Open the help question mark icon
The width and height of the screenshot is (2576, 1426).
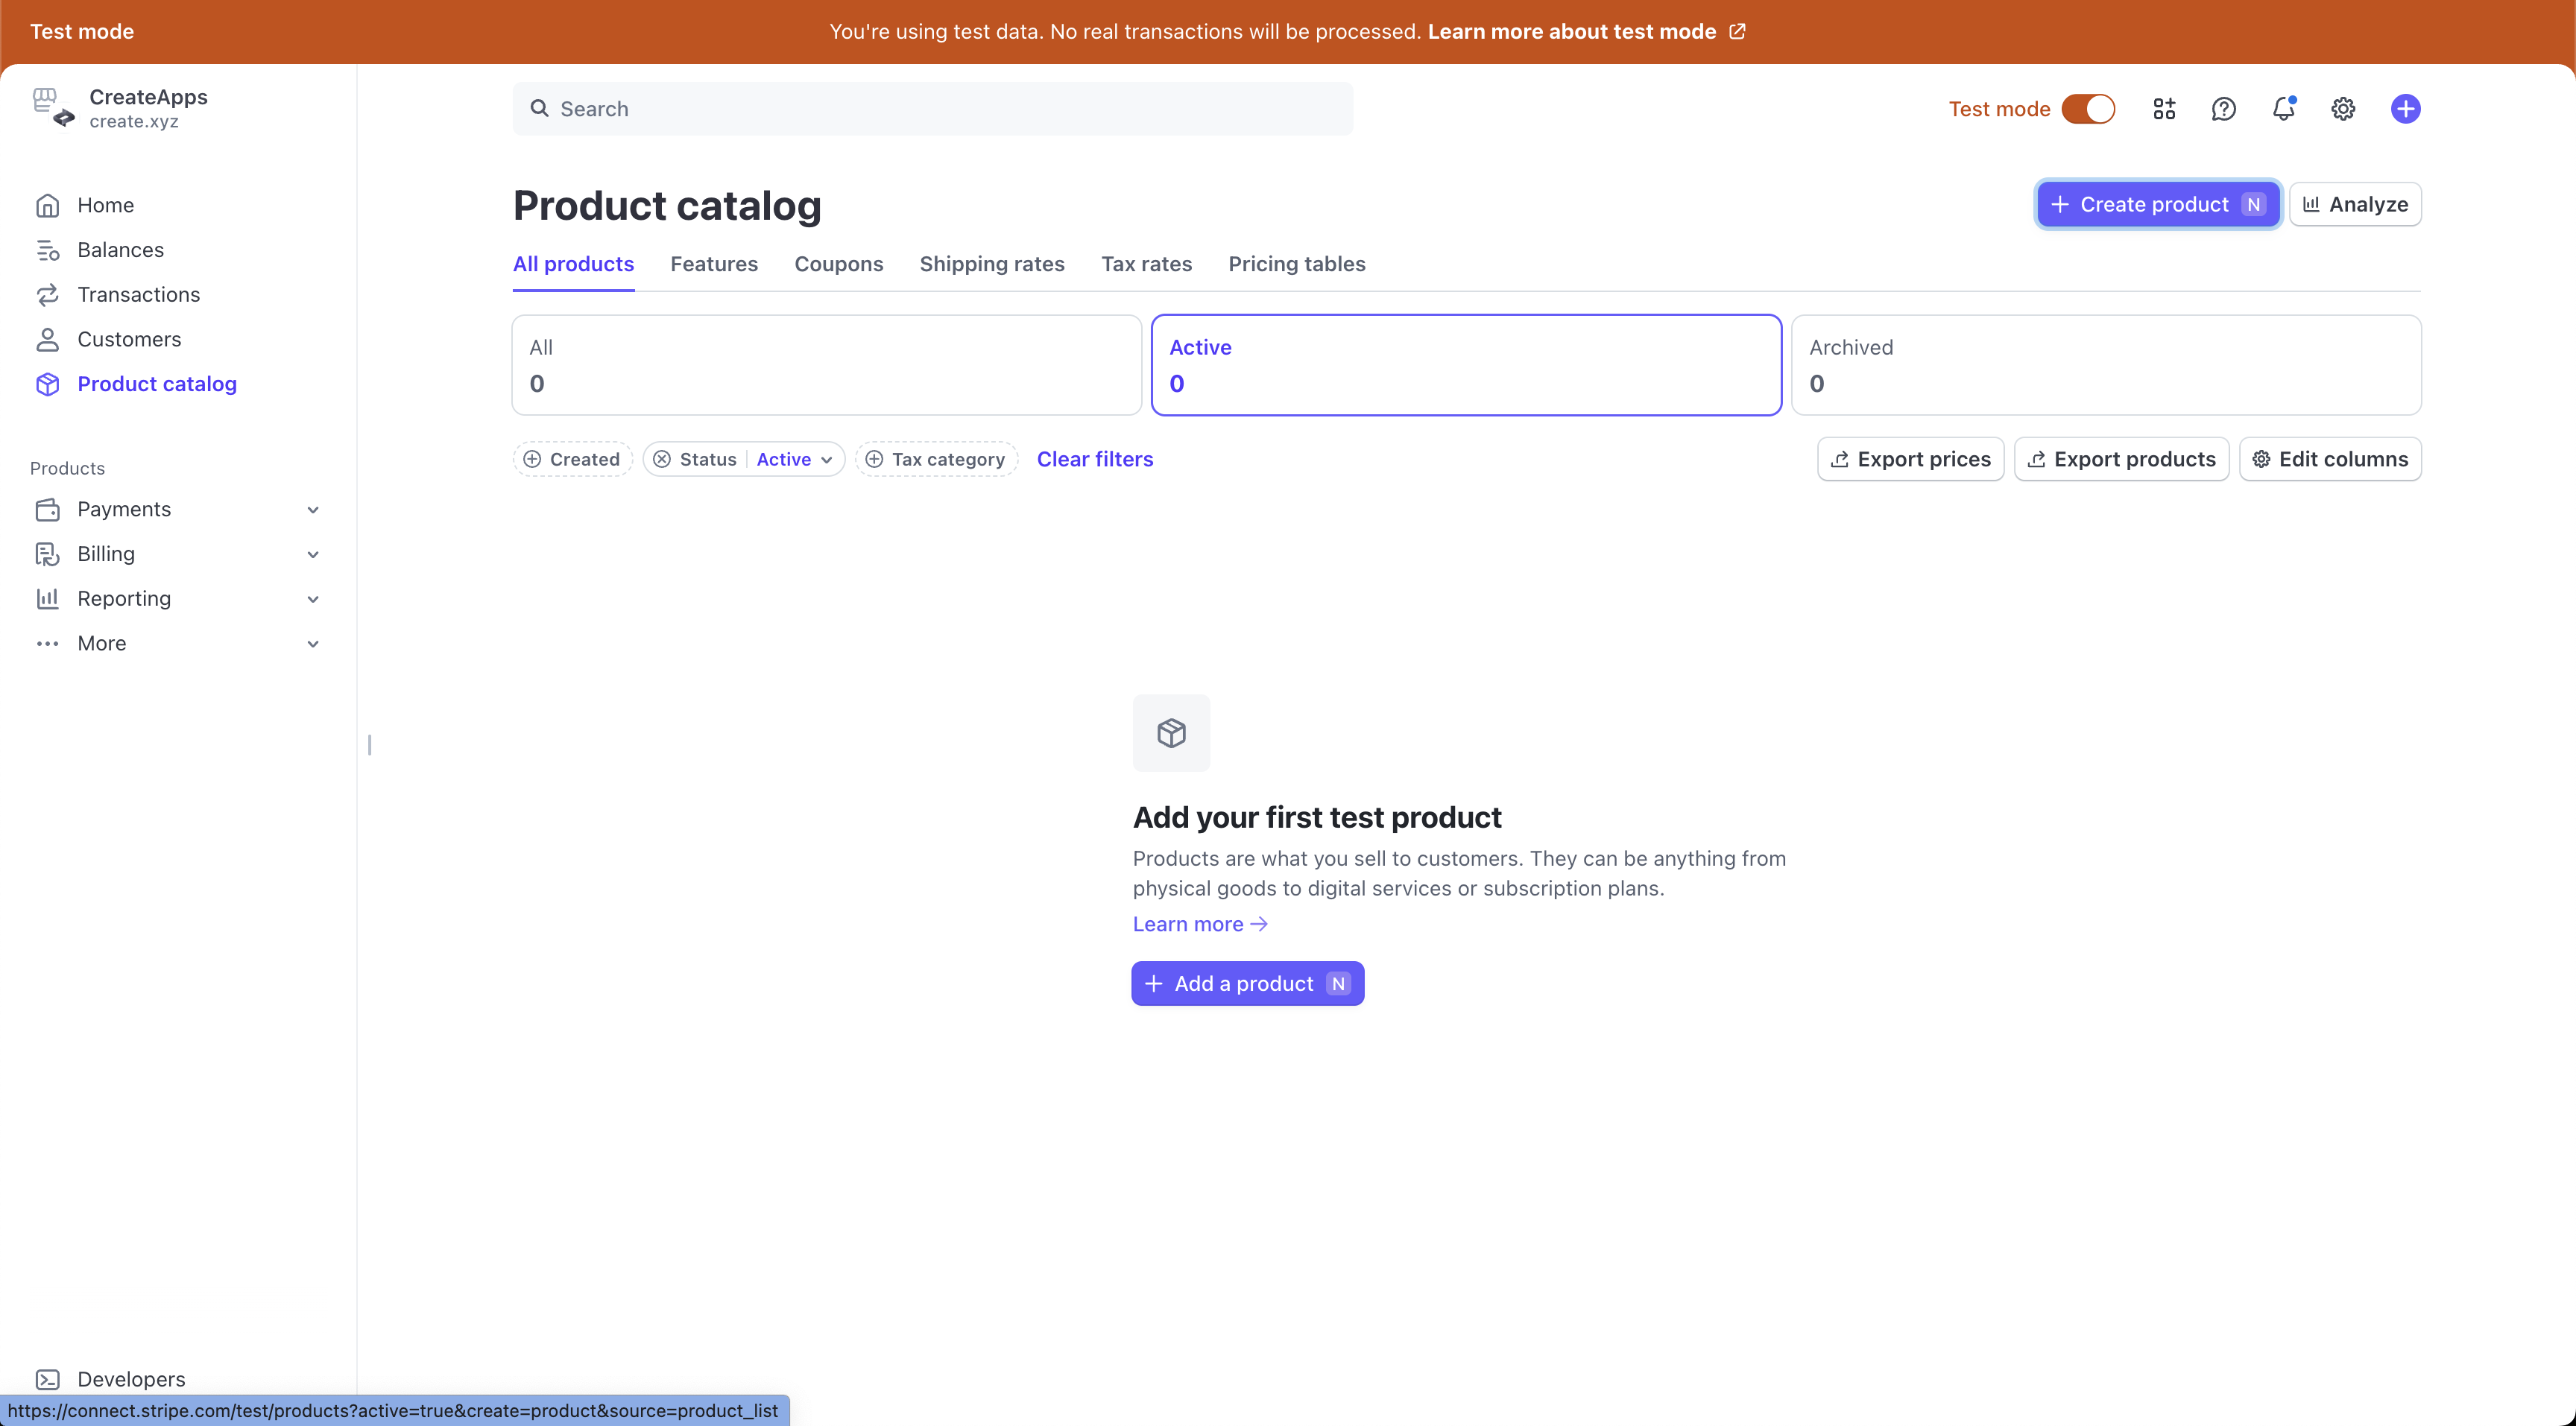2223,109
